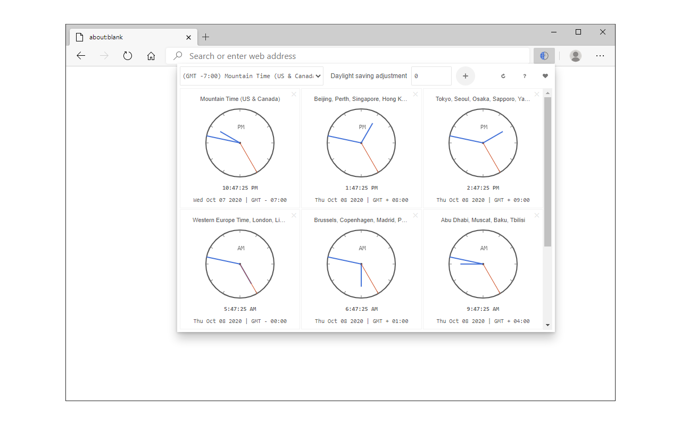Click the 1:47:25 PM digital time
681x425 pixels.
pyautogui.click(x=361, y=188)
